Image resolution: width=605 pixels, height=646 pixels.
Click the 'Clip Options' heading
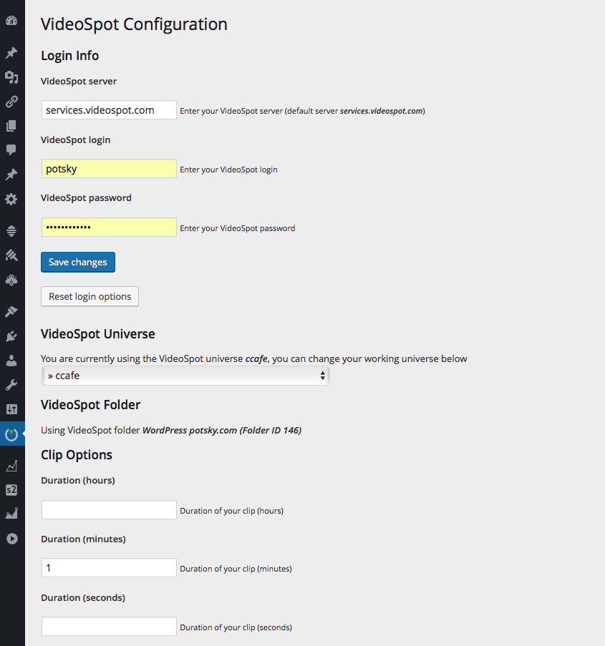point(77,455)
